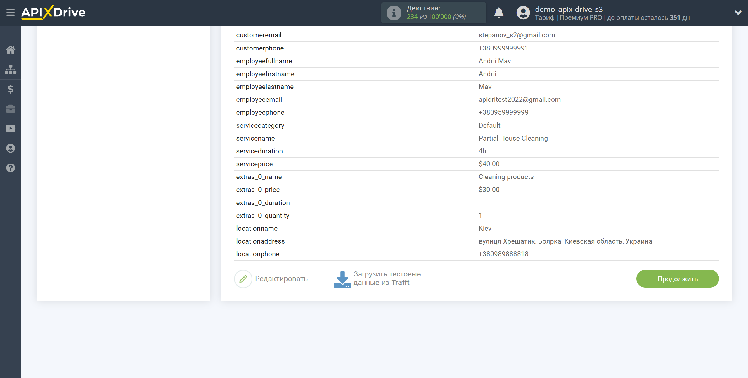Click Загрузить тестовые данные из Trafft
Viewport: 748px width, 378px height.
click(x=387, y=278)
